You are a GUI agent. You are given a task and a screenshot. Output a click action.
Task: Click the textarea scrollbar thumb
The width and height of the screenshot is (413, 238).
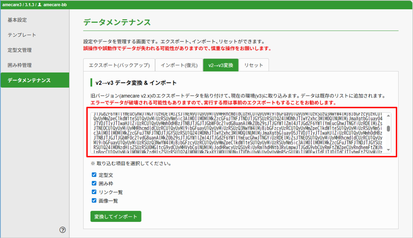pyautogui.click(x=389, y=128)
